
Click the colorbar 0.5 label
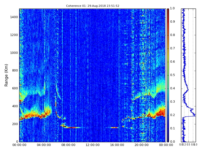point(172,75)
